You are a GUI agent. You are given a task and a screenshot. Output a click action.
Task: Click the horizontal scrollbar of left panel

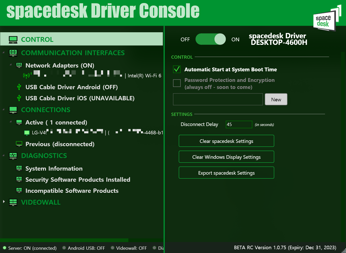[64, 240]
